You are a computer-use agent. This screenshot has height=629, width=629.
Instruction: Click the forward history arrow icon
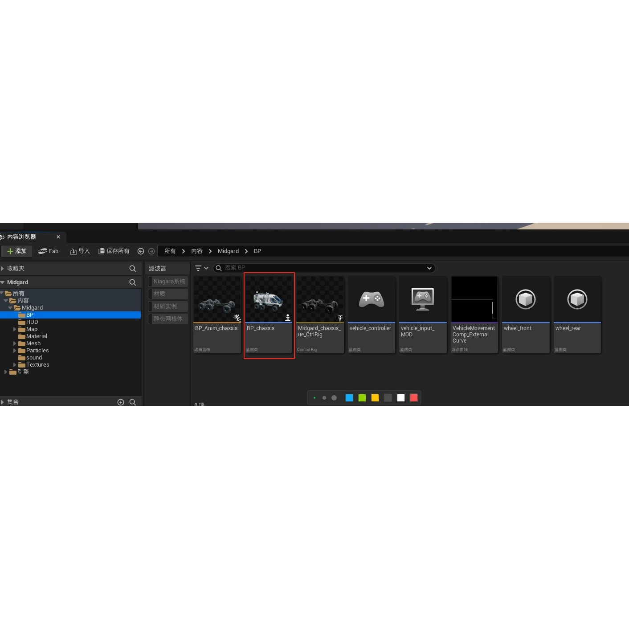151,251
